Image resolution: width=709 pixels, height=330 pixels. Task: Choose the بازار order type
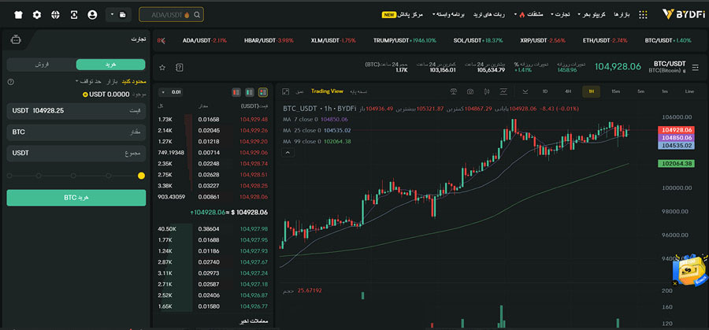[x=112, y=81]
